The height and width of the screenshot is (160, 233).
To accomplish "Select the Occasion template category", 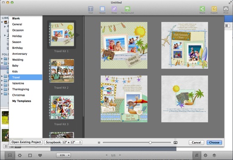I will 25,30.
